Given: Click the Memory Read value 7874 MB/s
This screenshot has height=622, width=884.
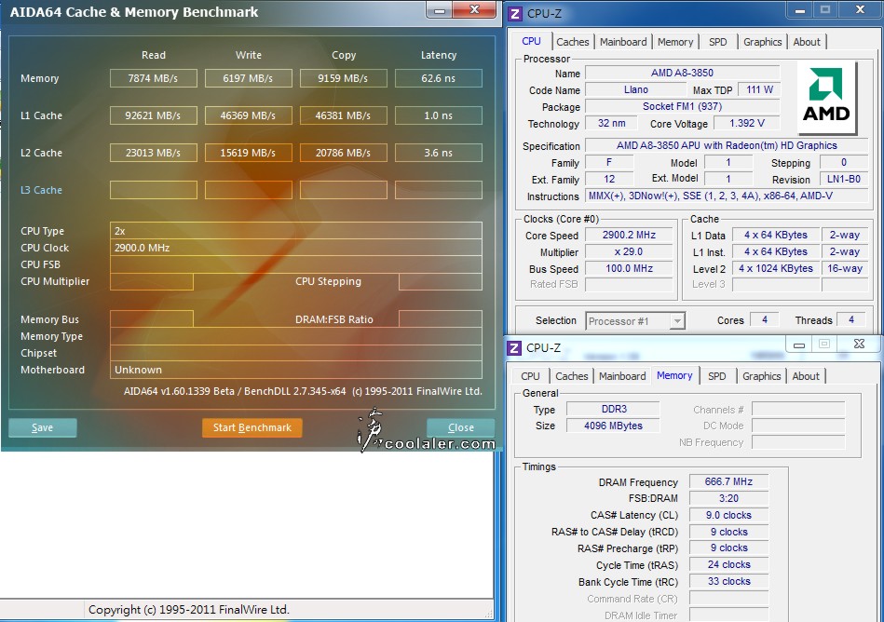Looking at the screenshot, I should [x=154, y=78].
